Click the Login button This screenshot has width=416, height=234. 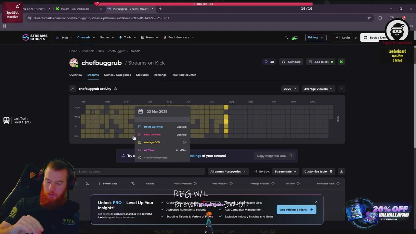343,37
